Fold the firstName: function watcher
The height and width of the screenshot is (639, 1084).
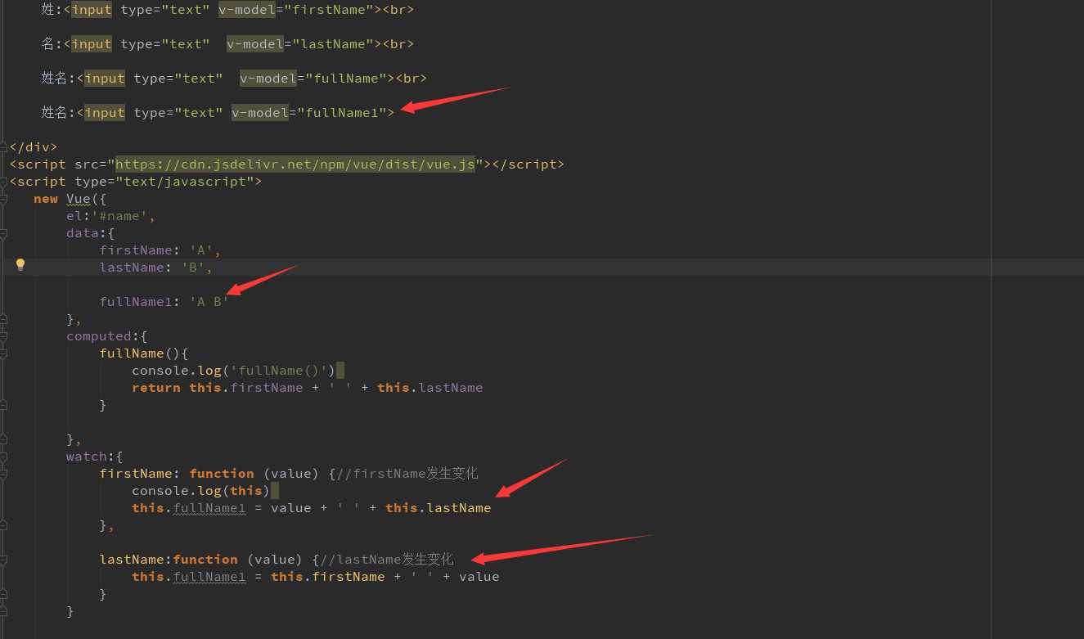click(4, 474)
